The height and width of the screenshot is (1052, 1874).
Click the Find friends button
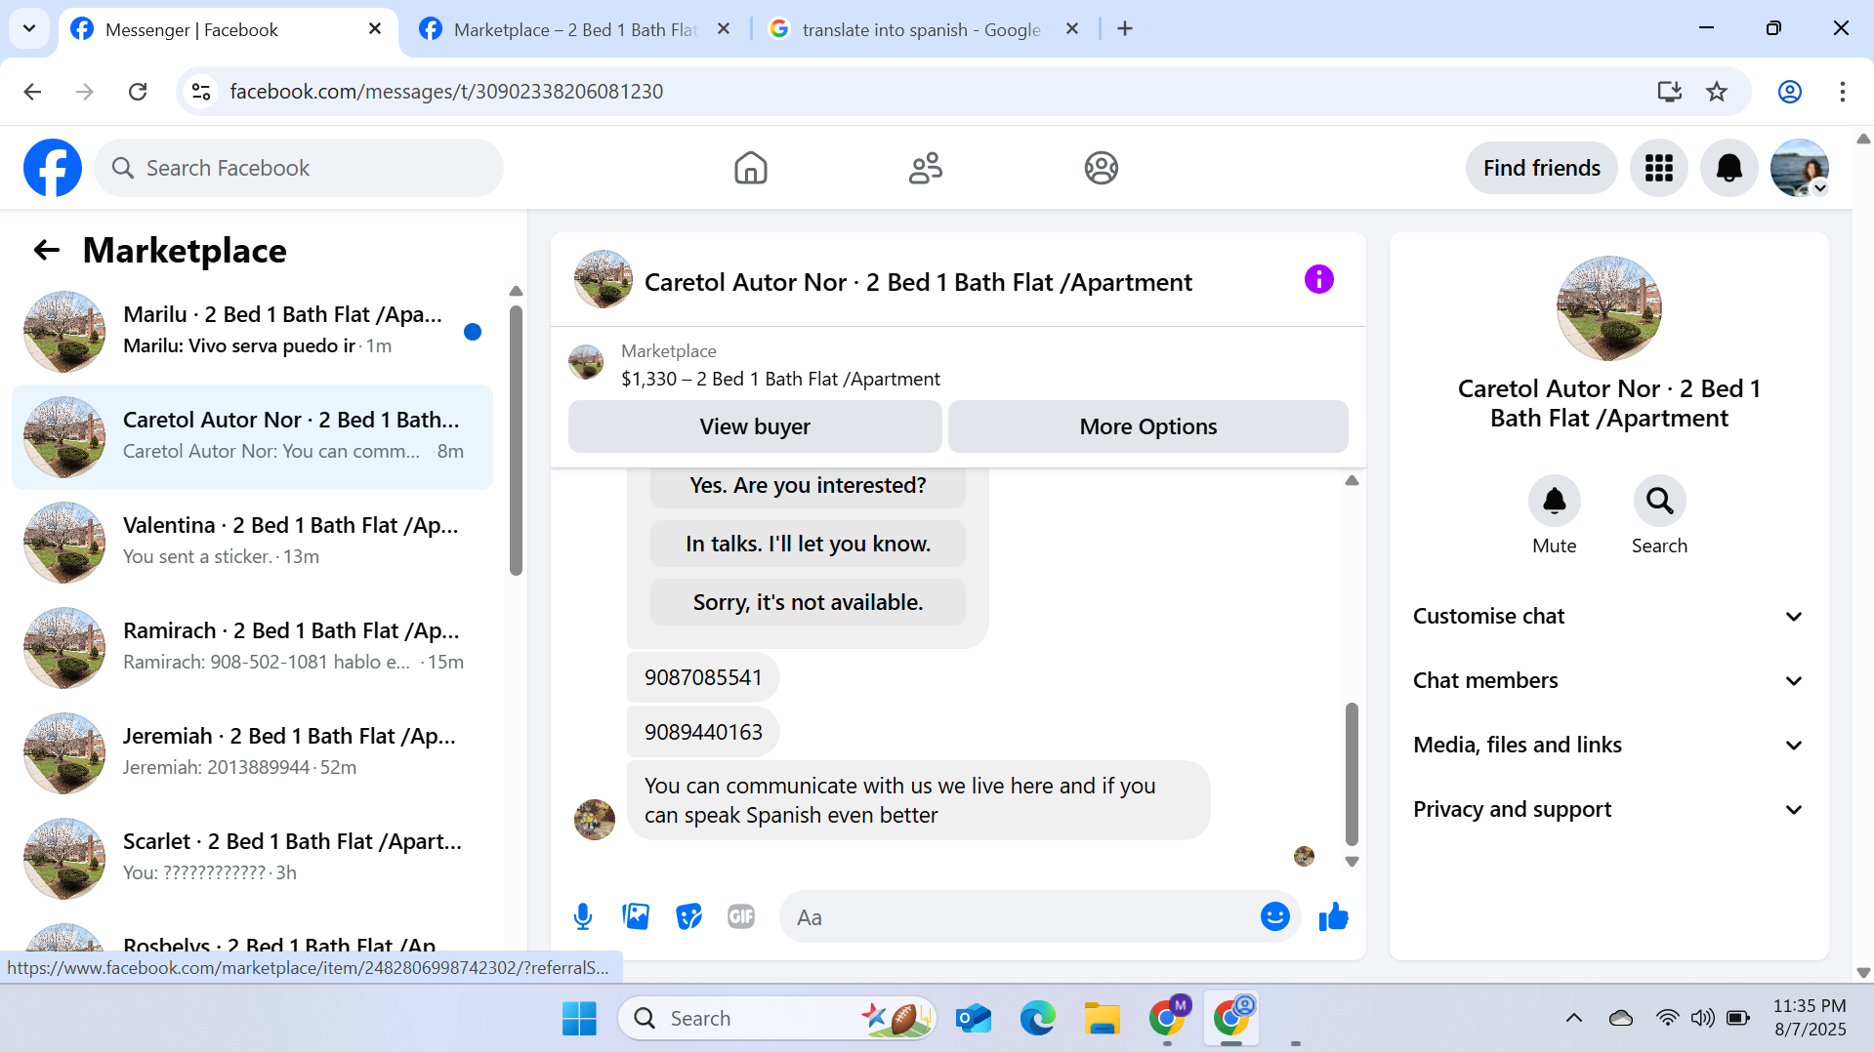[1541, 168]
